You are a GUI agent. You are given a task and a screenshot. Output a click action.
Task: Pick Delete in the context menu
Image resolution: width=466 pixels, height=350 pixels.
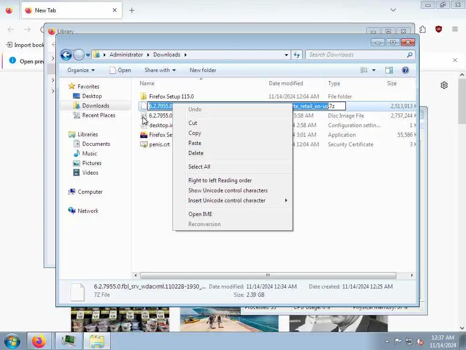click(196, 153)
